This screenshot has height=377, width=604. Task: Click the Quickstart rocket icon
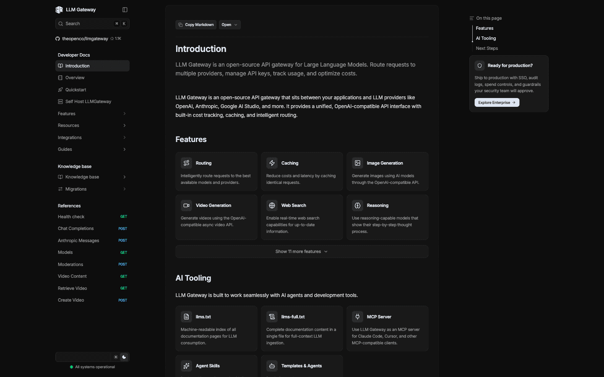tap(60, 90)
